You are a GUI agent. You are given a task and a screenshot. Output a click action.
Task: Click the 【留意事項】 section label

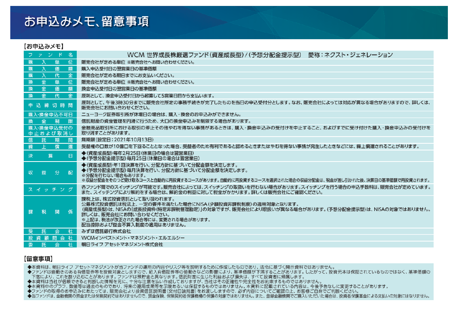[x=38, y=259]
